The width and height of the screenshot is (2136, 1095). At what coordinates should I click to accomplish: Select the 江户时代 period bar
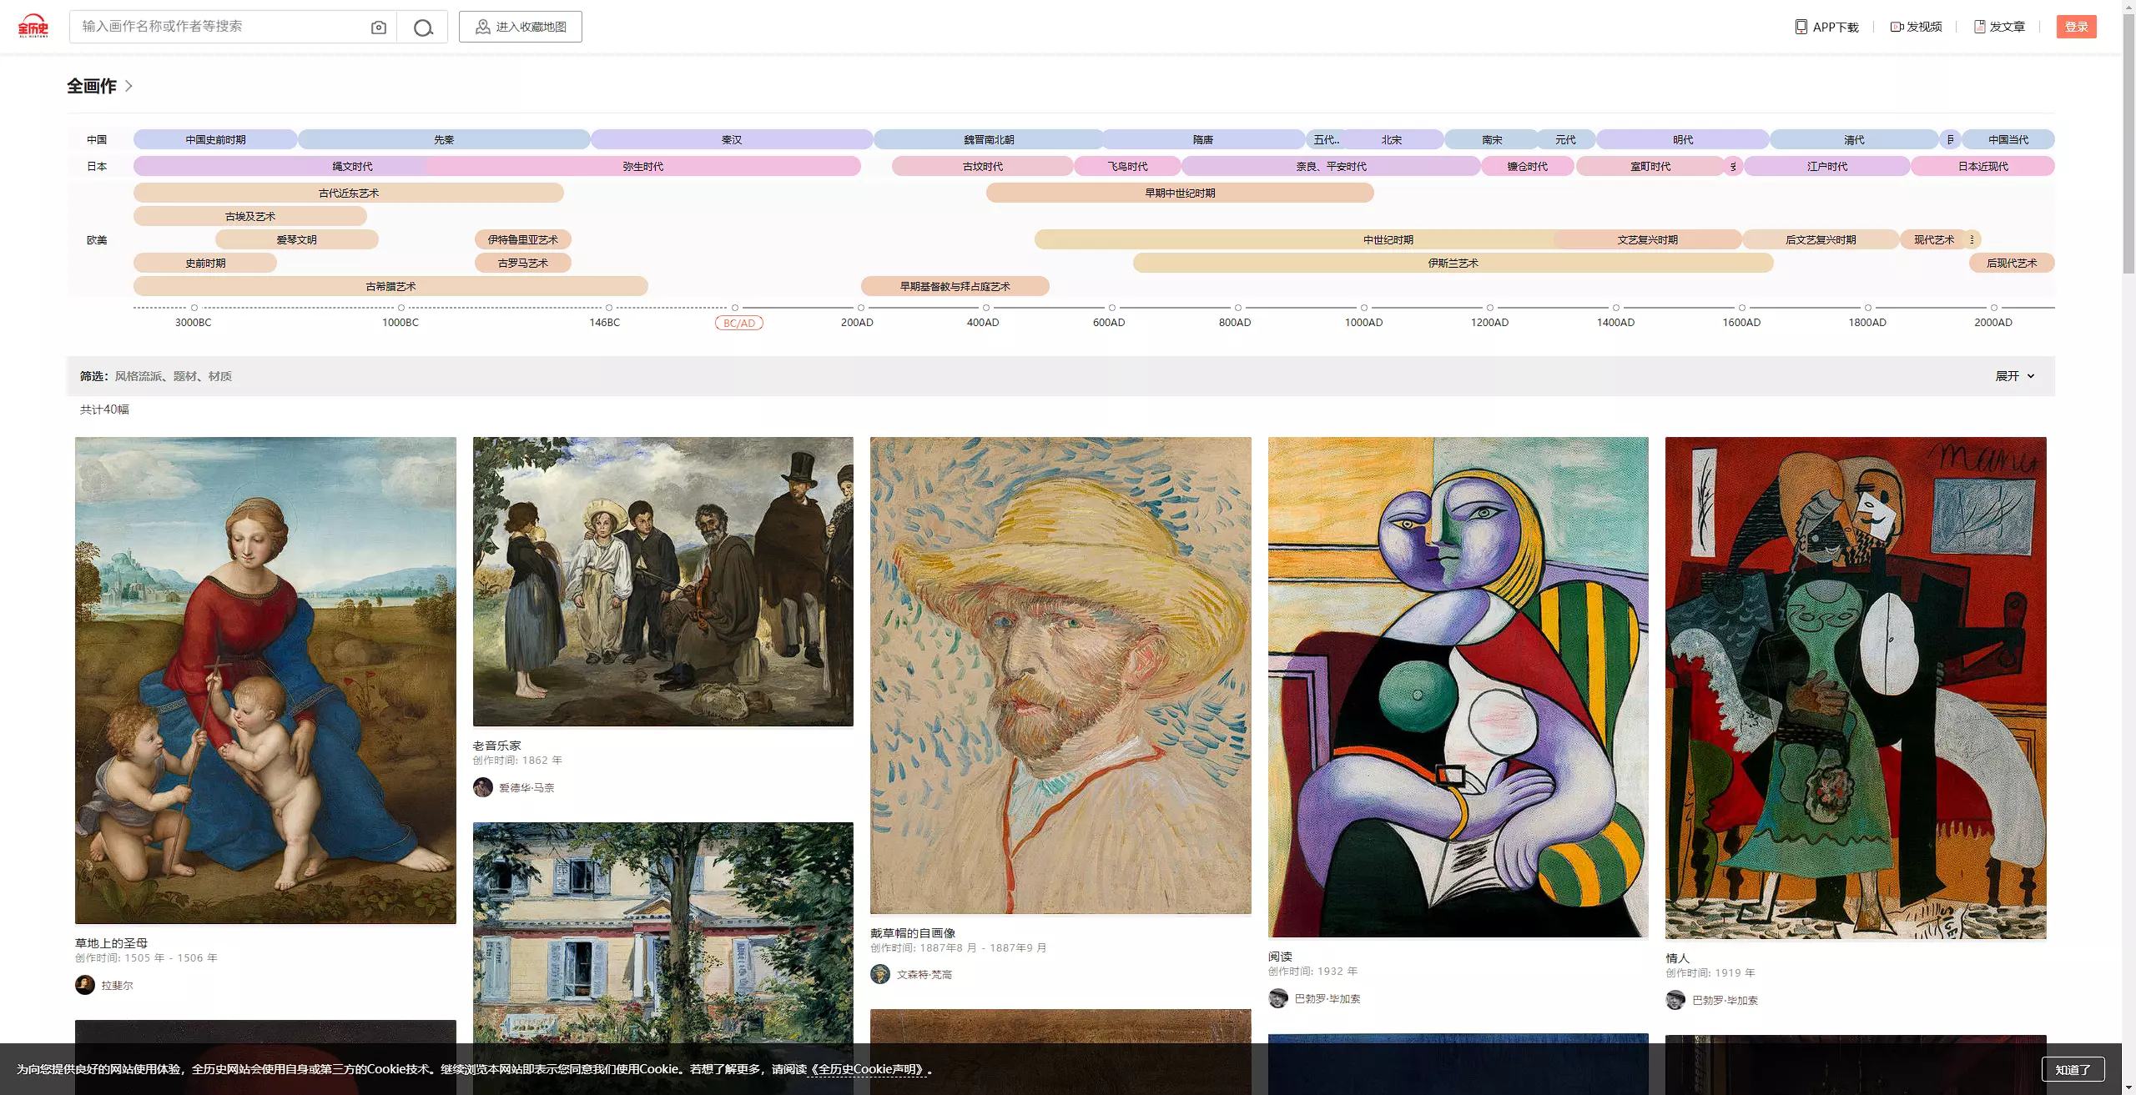tap(1826, 167)
